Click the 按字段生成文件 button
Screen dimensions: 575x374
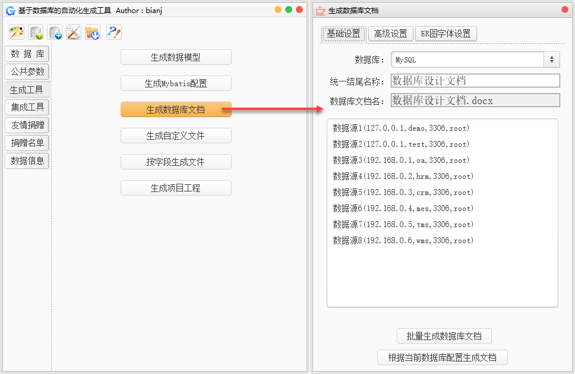pyautogui.click(x=176, y=162)
